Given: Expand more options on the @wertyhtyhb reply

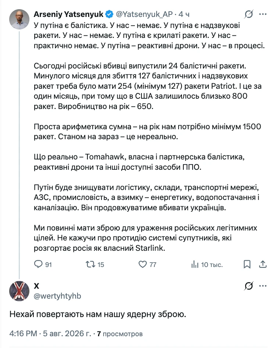Looking at the screenshot, I should click(263, 286).
